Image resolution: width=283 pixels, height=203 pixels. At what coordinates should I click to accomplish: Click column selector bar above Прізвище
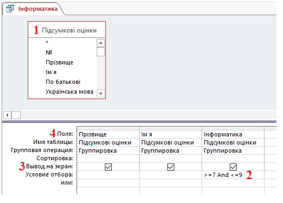[108, 128]
